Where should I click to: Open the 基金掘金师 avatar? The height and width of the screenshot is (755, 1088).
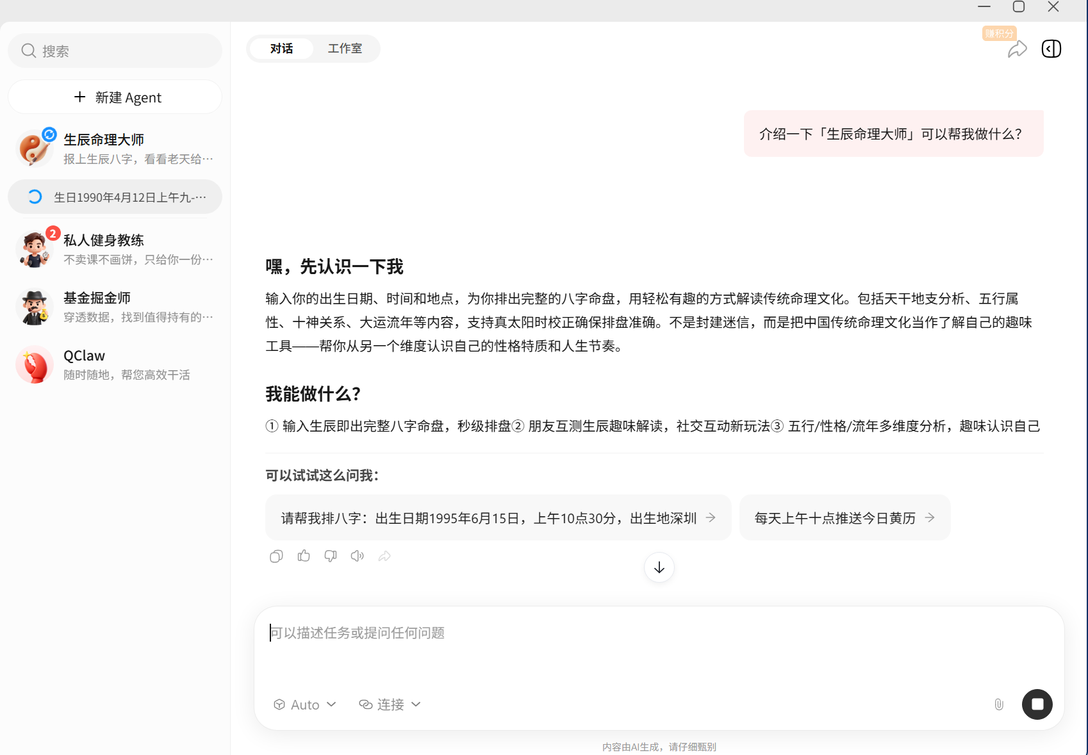click(x=34, y=307)
